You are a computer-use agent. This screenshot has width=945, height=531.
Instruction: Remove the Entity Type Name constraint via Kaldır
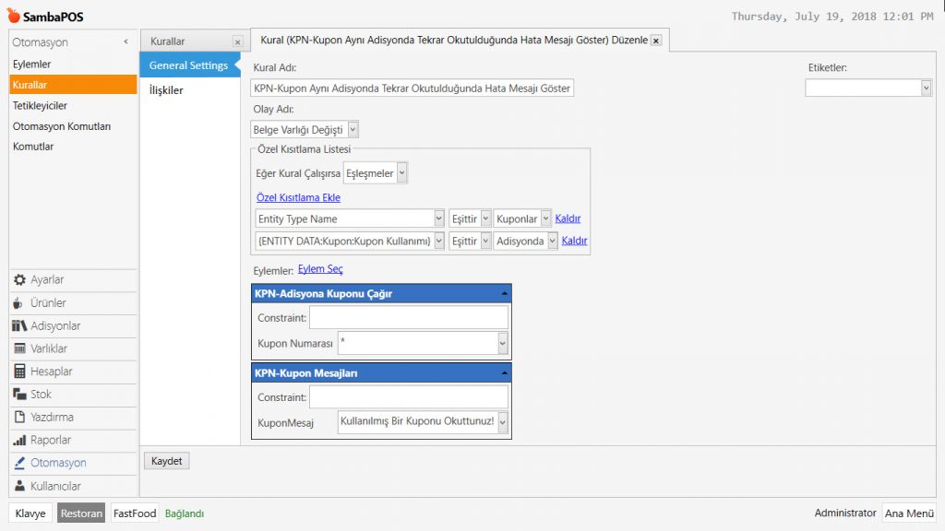click(568, 218)
